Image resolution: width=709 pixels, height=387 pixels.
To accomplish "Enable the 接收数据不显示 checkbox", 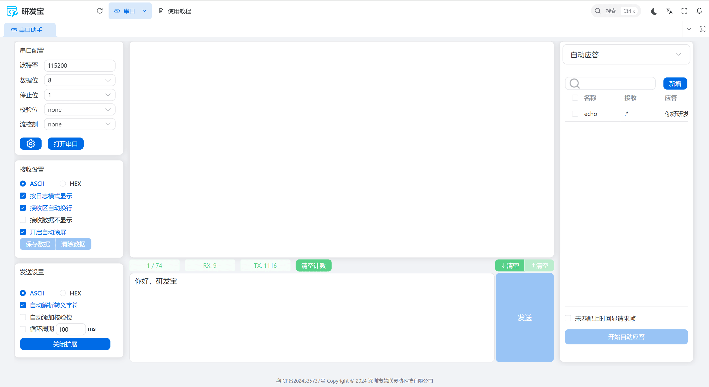I will [23, 220].
